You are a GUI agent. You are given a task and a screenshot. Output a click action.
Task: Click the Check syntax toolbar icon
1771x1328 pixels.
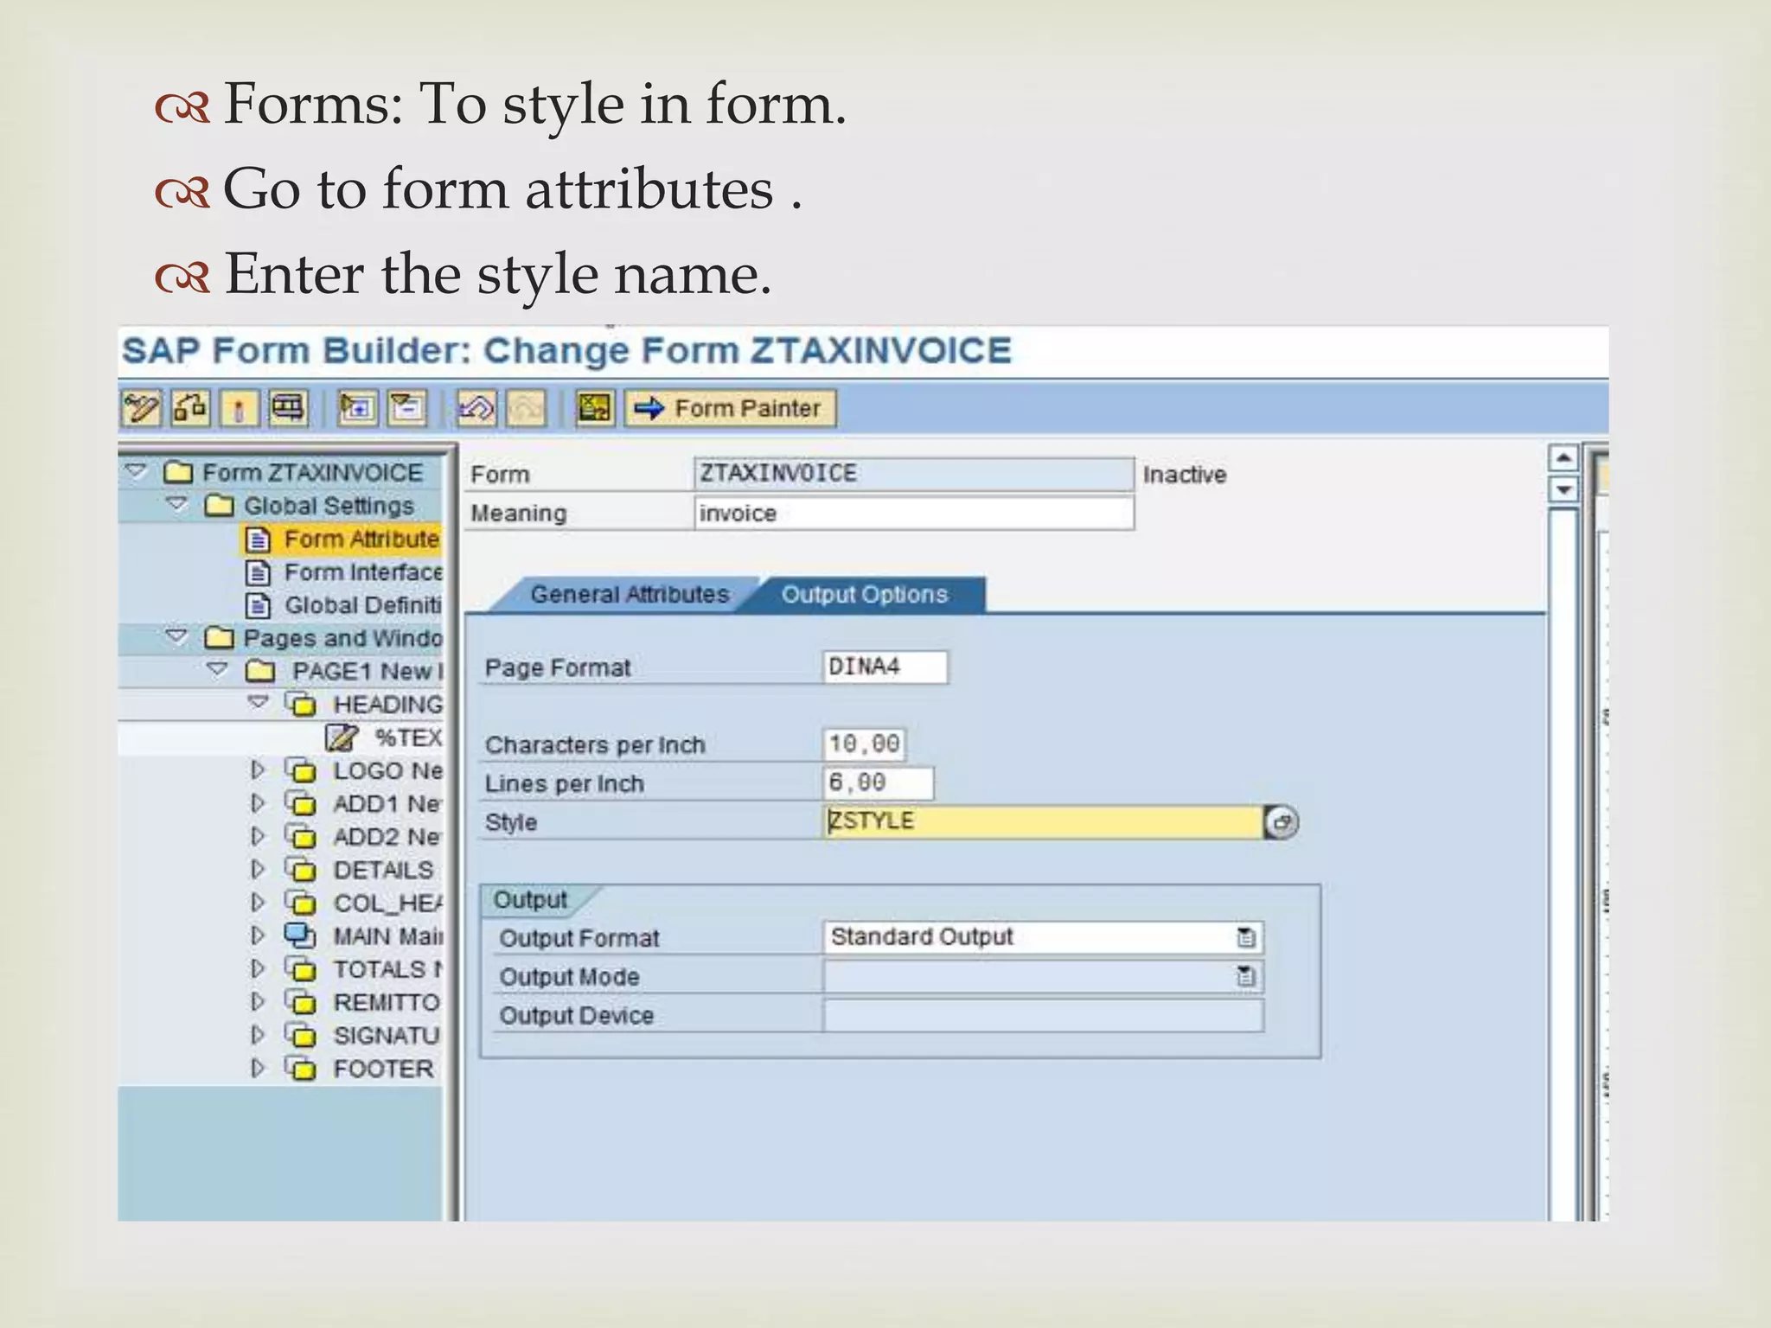[190, 408]
